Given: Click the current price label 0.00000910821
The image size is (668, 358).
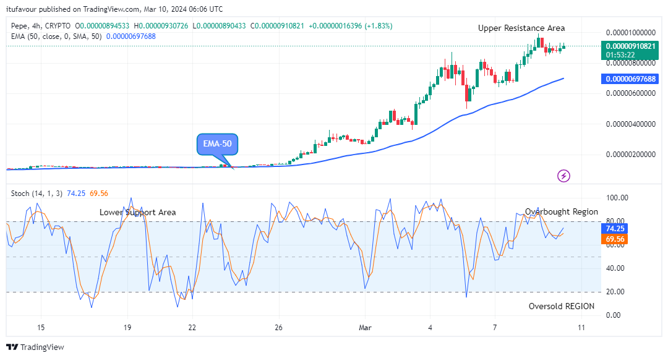Looking at the screenshot, I should pos(630,46).
